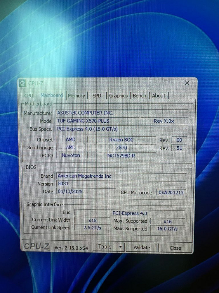Click the Tools button
The width and height of the screenshot is (219, 293).
coord(105,247)
